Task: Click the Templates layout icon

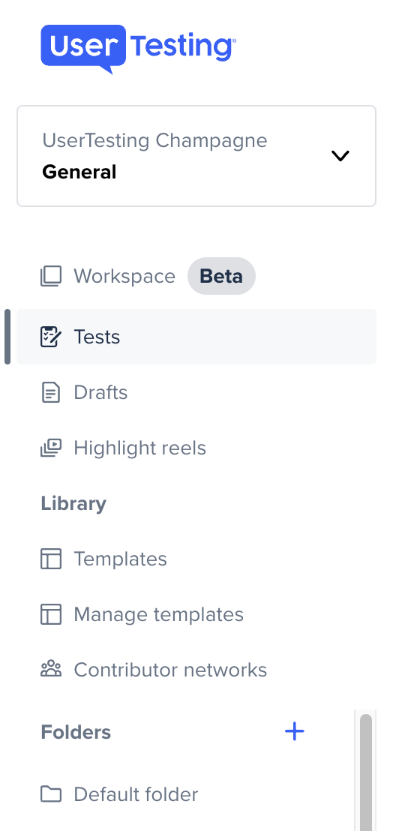Action: point(51,559)
